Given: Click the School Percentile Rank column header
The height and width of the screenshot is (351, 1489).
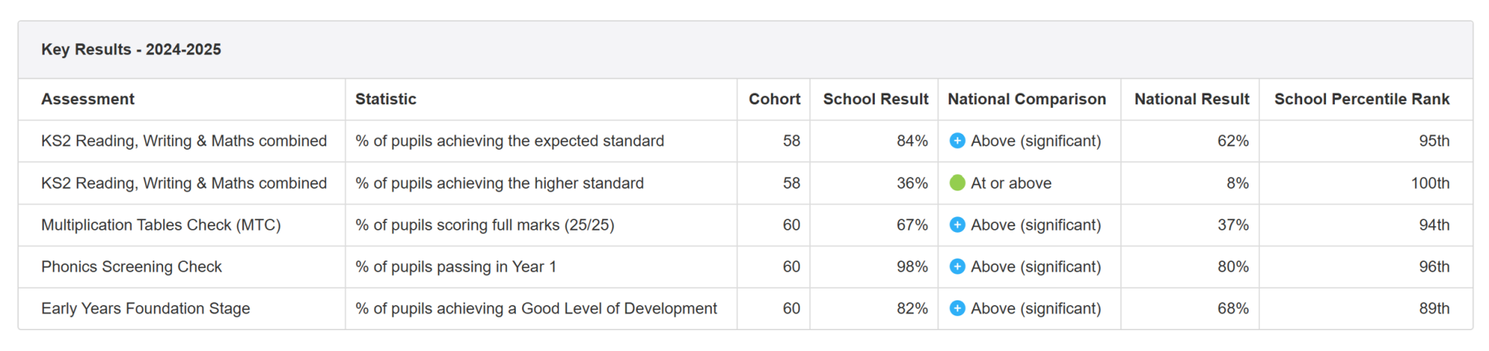Looking at the screenshot, I should click(1362, 99).
